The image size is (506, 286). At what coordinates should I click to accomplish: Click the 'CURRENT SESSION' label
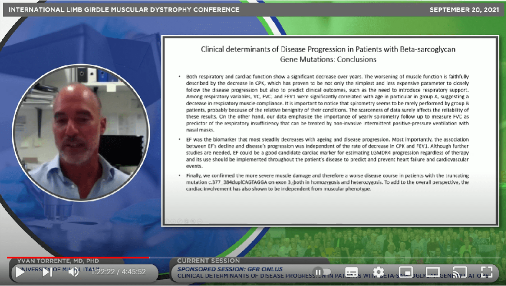point(208,261)
